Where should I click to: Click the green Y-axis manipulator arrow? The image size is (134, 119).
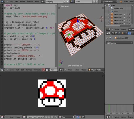tap(69, 35)
